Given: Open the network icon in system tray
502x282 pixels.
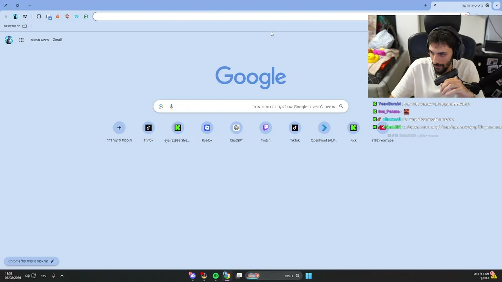Looking at the screenshot, I should point(34,276).
